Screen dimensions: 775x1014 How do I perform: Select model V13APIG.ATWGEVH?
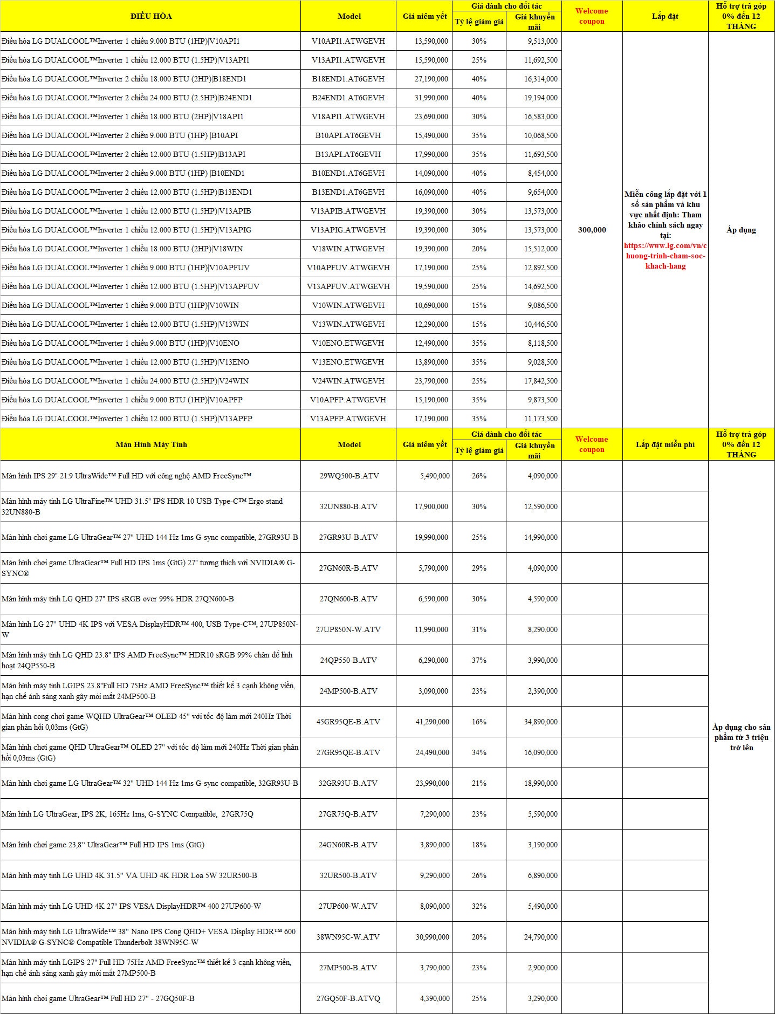click(x=348, y=230)
